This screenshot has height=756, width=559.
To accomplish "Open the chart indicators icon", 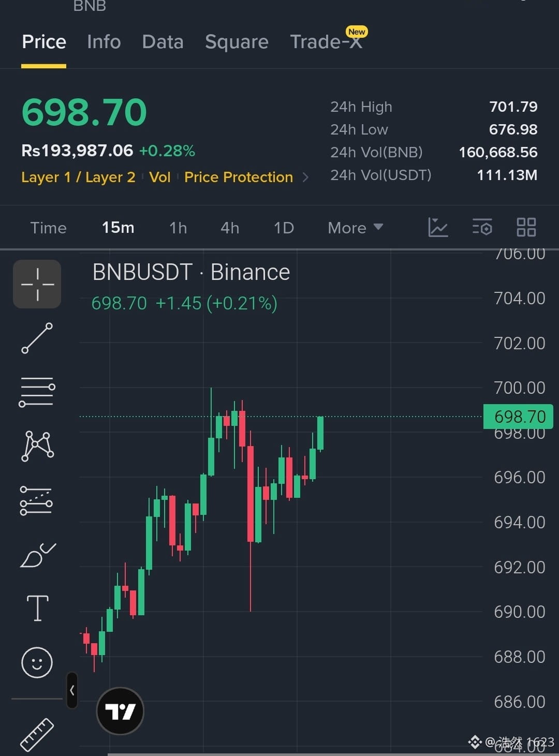I will 438,227.
